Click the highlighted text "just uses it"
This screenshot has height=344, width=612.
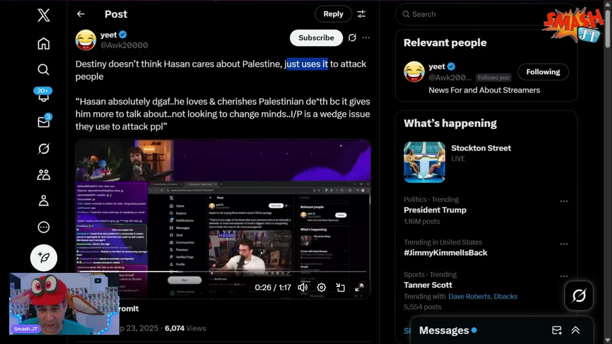307,64
